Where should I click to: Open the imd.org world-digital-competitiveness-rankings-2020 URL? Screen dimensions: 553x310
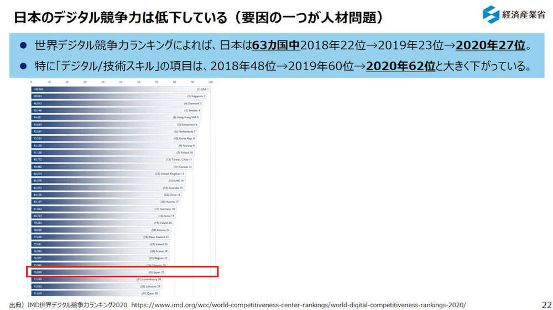[x=299, y=304]
